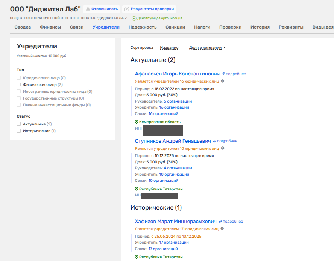Click the location pin beside Кемеровская область
Viewport: 334px width, 261px height.
137,122
